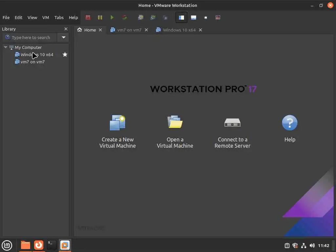The image size is (336, 252).
Task: Click the update manager tray icon
Action: coord(287,245)
